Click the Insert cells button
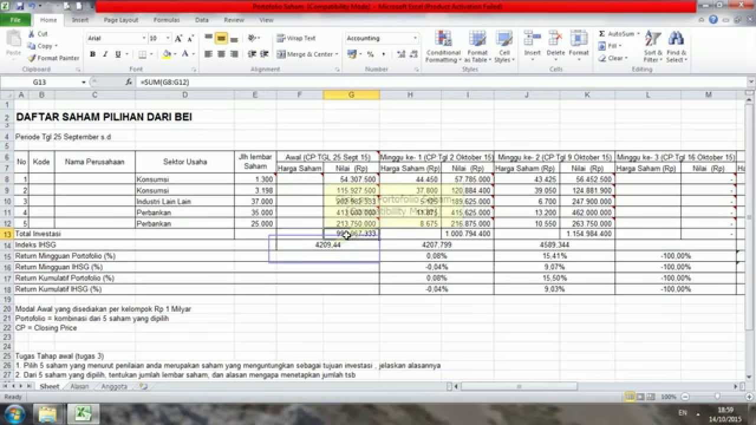Viewport: 756px width, 425px height. [x=532, y=47]
